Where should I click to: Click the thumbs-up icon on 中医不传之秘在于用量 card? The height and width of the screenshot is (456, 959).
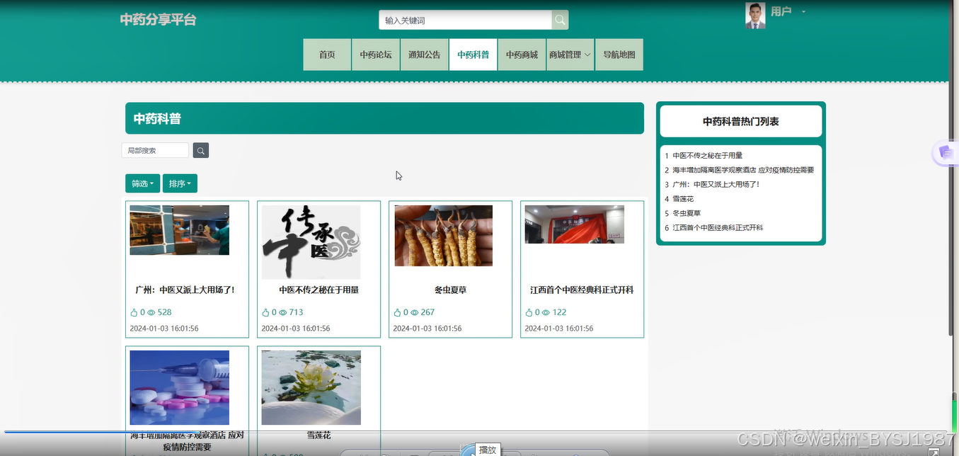pyautogui.click(x=265, y=312)
